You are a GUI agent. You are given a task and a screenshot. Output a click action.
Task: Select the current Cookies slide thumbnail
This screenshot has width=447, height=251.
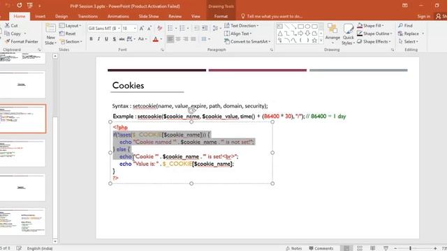point(23,119)
